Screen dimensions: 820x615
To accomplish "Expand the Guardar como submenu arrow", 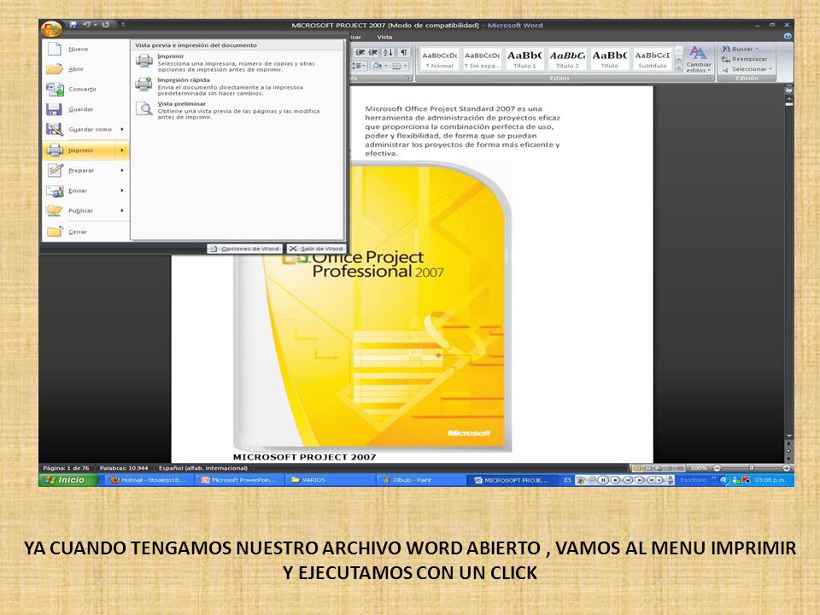I will (122, 129).
